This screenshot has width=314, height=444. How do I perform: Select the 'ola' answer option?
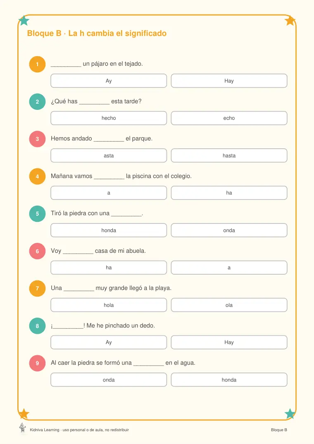click(229, 305)
